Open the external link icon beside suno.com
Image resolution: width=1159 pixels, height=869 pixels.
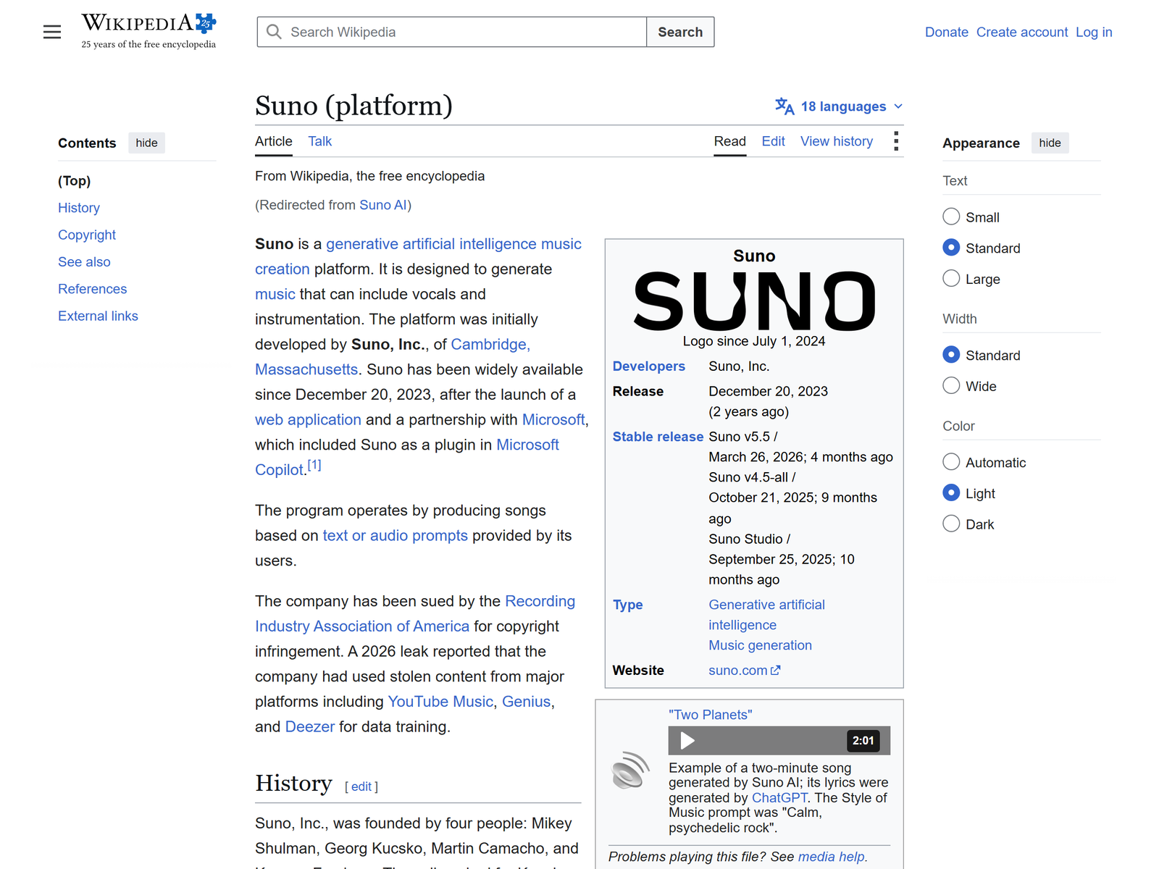point(775,671)
